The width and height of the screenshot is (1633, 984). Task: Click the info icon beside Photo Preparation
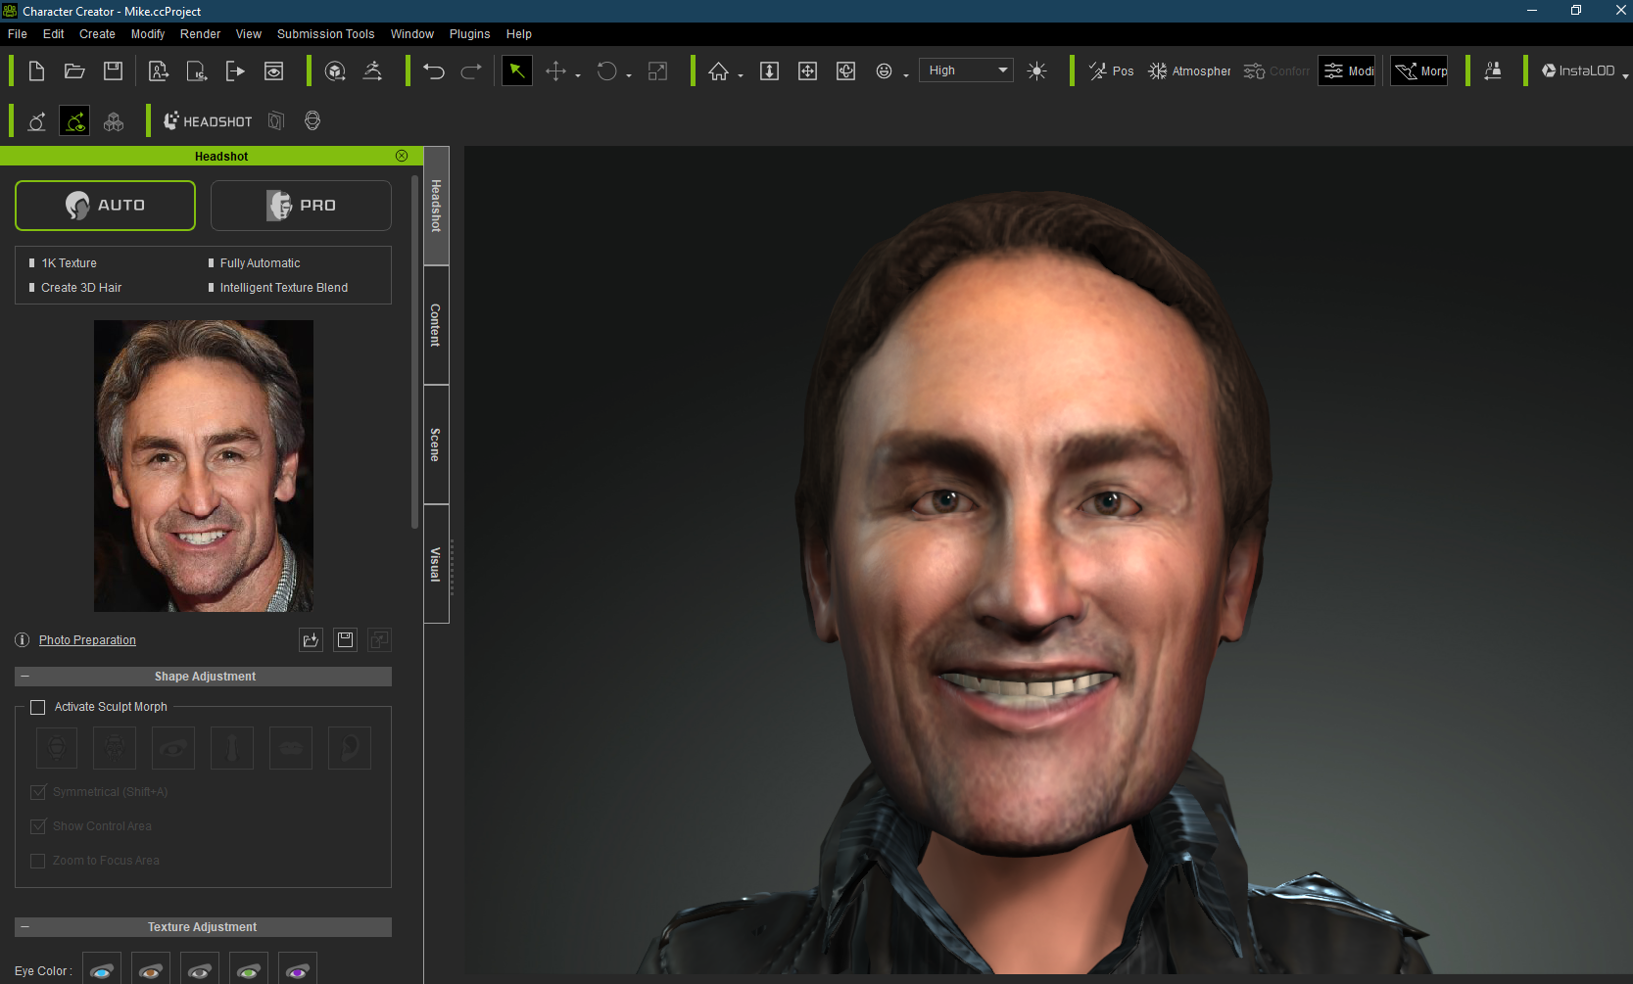[23, 640]
